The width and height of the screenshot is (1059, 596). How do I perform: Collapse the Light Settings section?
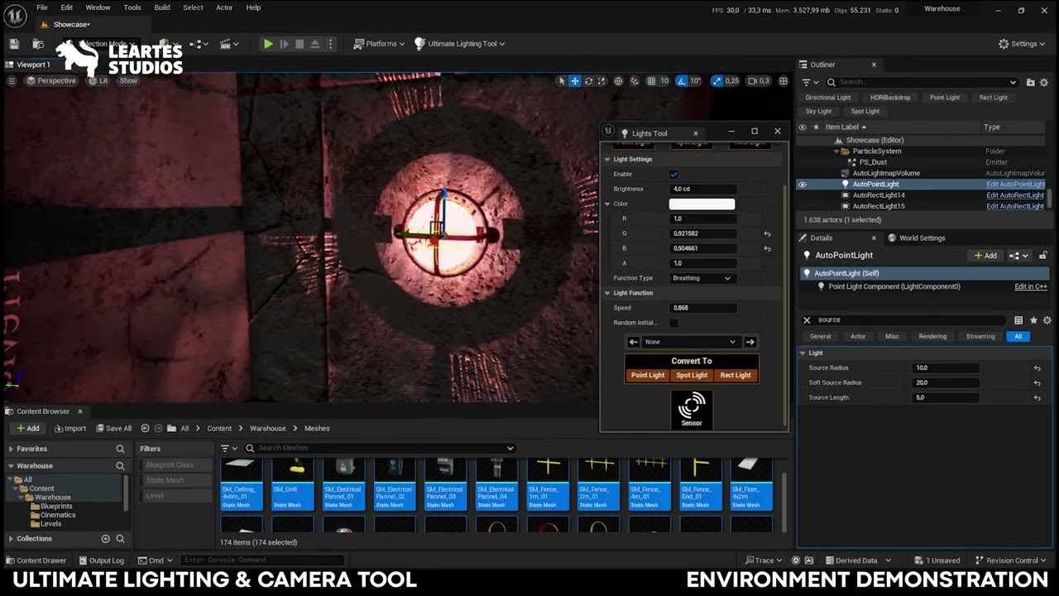pyautogui.click(x=607, y=159)
